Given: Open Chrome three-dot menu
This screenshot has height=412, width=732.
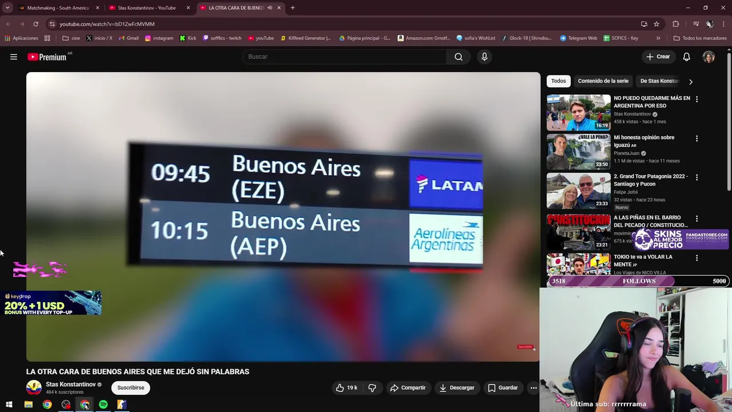Looking at the screenshot, I should click(723, 24).
